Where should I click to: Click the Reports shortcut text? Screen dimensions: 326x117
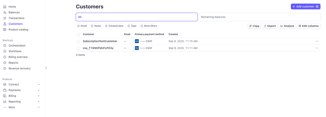pos(13,63)
